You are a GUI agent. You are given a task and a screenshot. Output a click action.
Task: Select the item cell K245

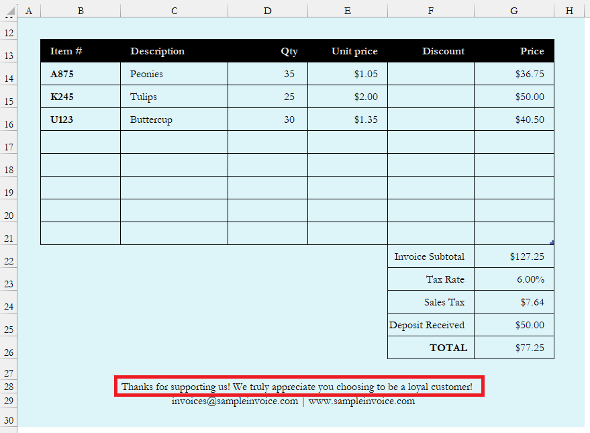81,97
